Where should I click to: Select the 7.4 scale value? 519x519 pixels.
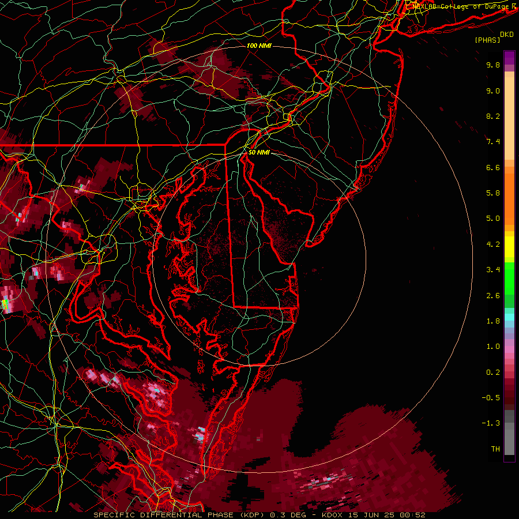(493, 142)
